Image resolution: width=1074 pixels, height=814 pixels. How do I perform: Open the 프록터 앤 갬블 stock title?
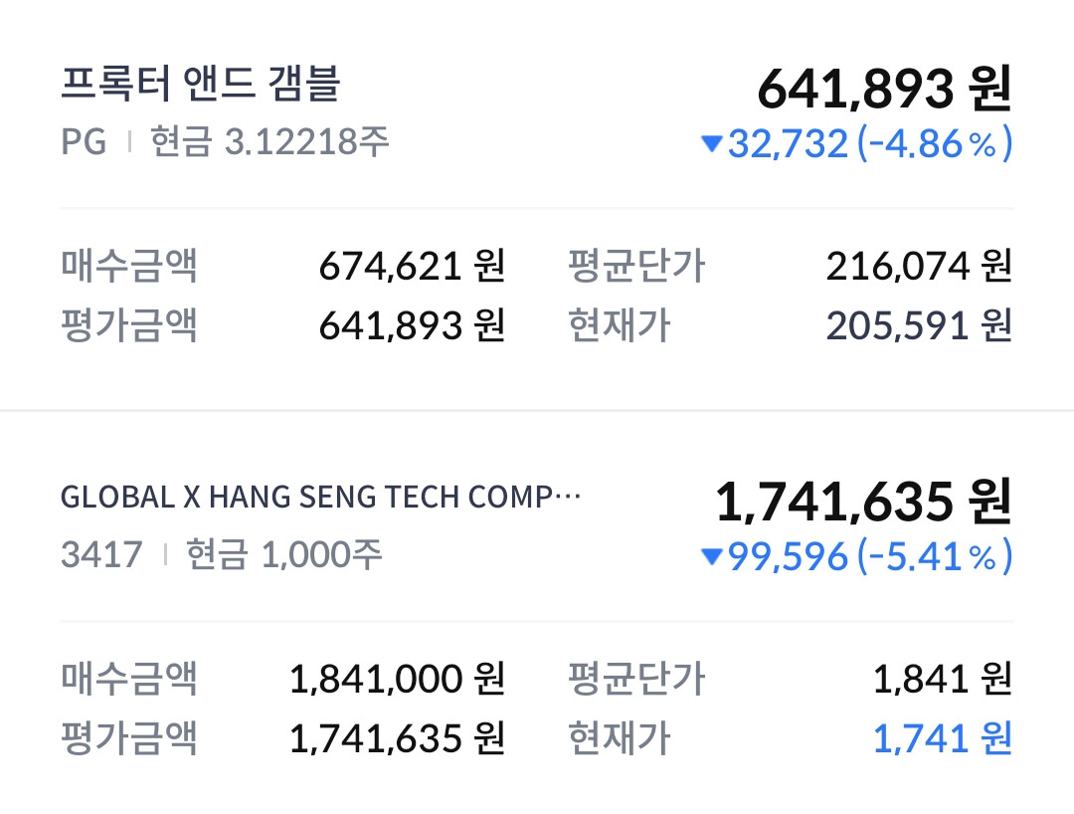pos(201,86)
